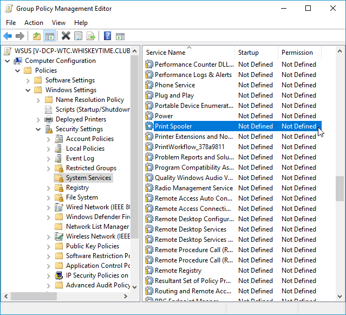The width and height of the screenshot is (346, 315).
Task: Open the Action menu
Action: [34, 23]
